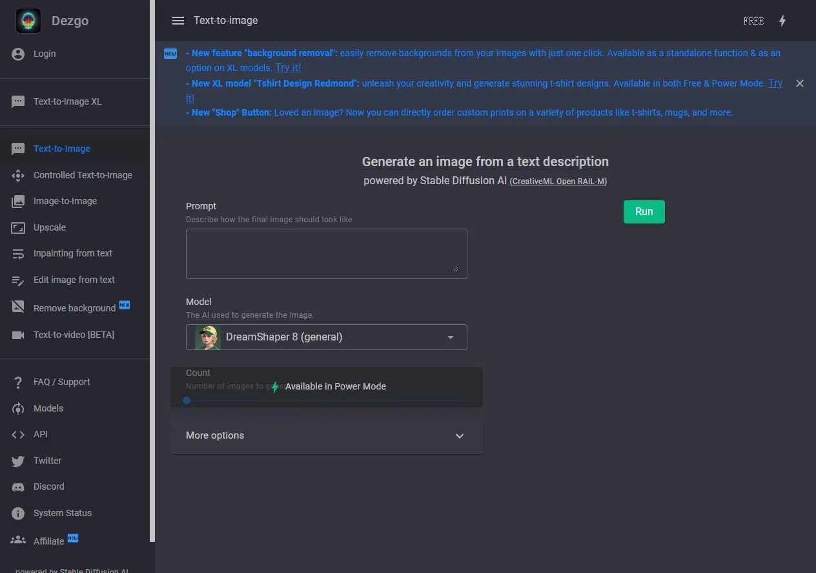Open Text-to-video [BETA] page
Image resolution: width=816 pixels, height=573 pixels.
[x=75, y=335]
